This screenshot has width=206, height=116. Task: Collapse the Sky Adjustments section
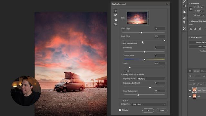tap(122, 43)
